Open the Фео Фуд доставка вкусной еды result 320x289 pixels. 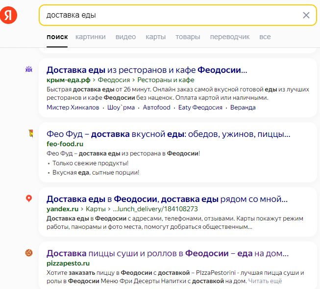tap(168, 134)
